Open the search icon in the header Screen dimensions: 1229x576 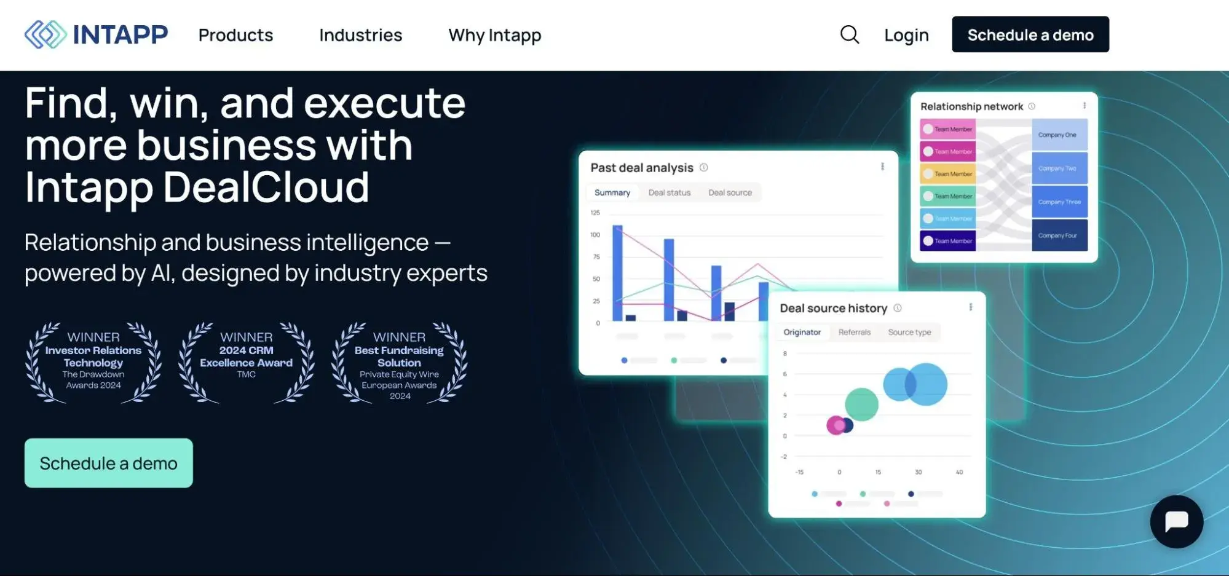850,34
